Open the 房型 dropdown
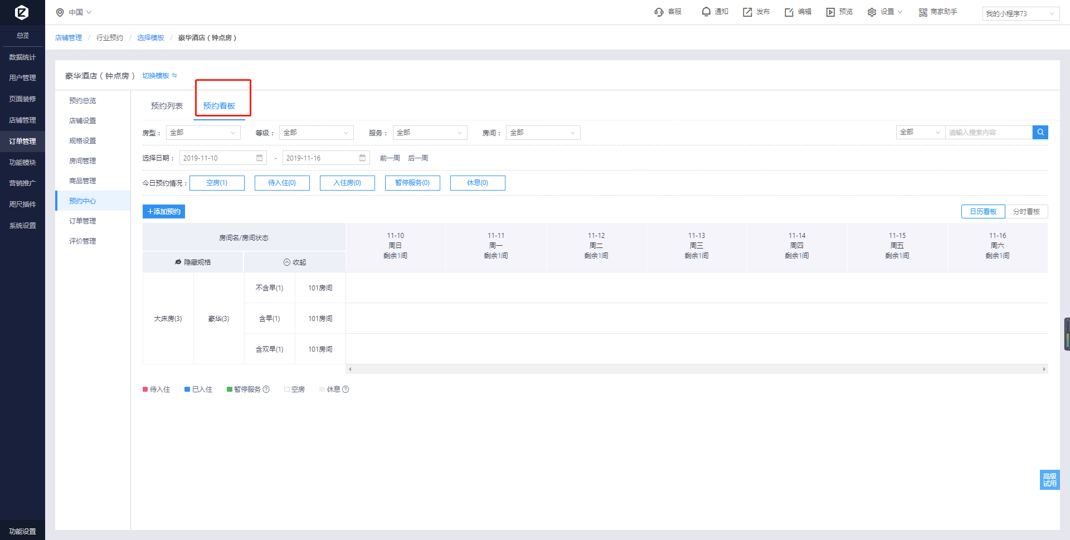 click(203, 133)
